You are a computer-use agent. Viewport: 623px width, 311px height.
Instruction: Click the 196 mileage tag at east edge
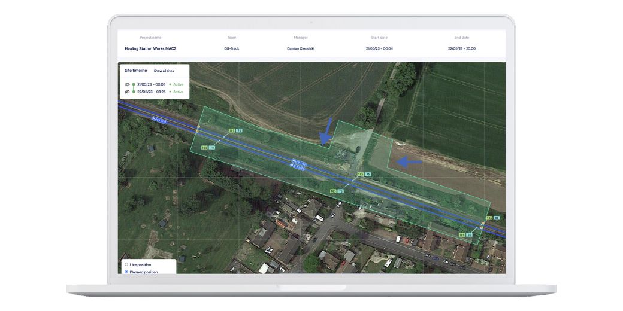[489, 218]
